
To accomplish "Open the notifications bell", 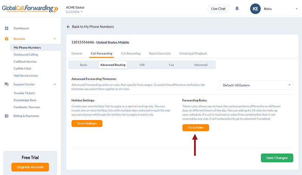I will [237, 8].
